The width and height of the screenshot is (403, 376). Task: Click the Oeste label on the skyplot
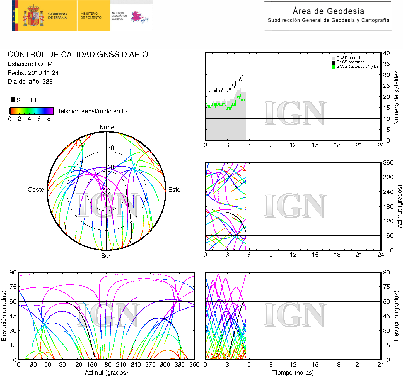pyautogui.click(x=36, y=190)
